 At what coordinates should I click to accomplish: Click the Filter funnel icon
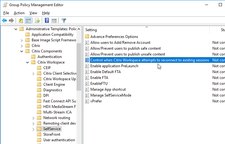[x=64, y=21]
